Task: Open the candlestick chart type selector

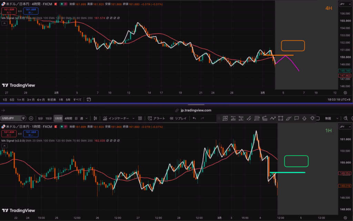Action: (x=95, y=118)
